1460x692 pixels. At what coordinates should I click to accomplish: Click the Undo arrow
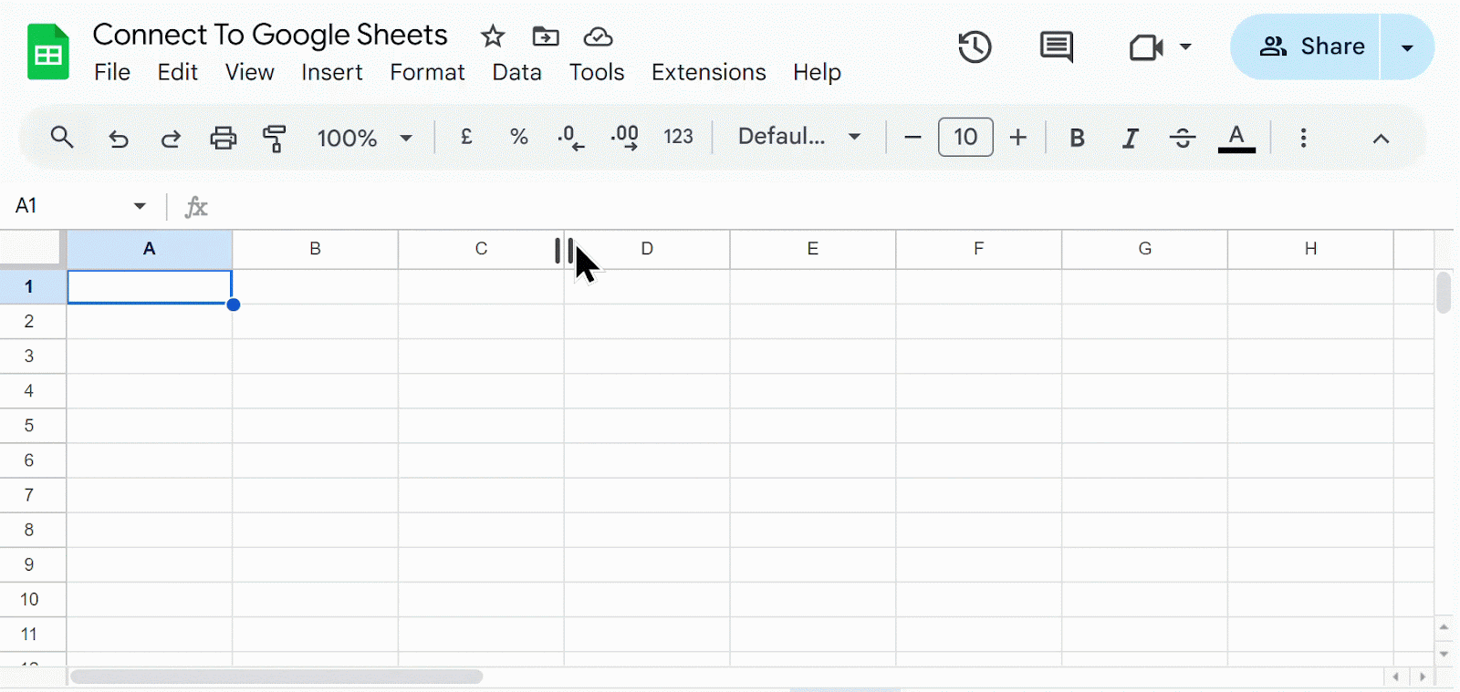119,139
